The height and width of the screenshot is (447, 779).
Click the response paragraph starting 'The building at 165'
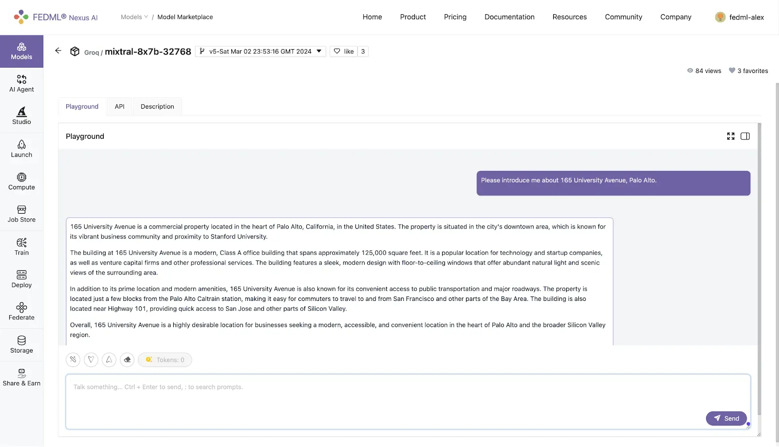pos(336,263)
